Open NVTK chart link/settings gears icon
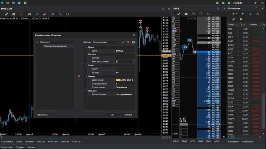The width and height of the screenshot is (266, 149). click(6, 14)
